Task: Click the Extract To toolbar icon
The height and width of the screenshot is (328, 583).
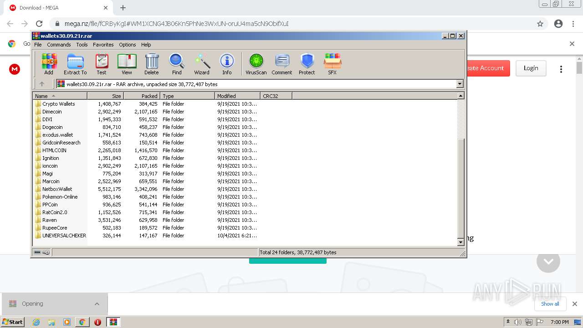Action: (75, 64)
